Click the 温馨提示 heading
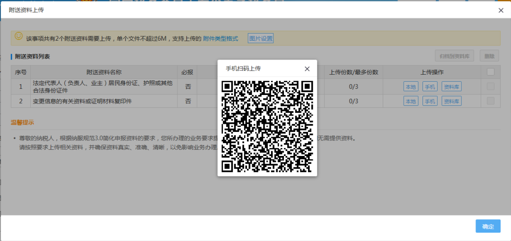 pyautogui.click(x=22, y=122)
